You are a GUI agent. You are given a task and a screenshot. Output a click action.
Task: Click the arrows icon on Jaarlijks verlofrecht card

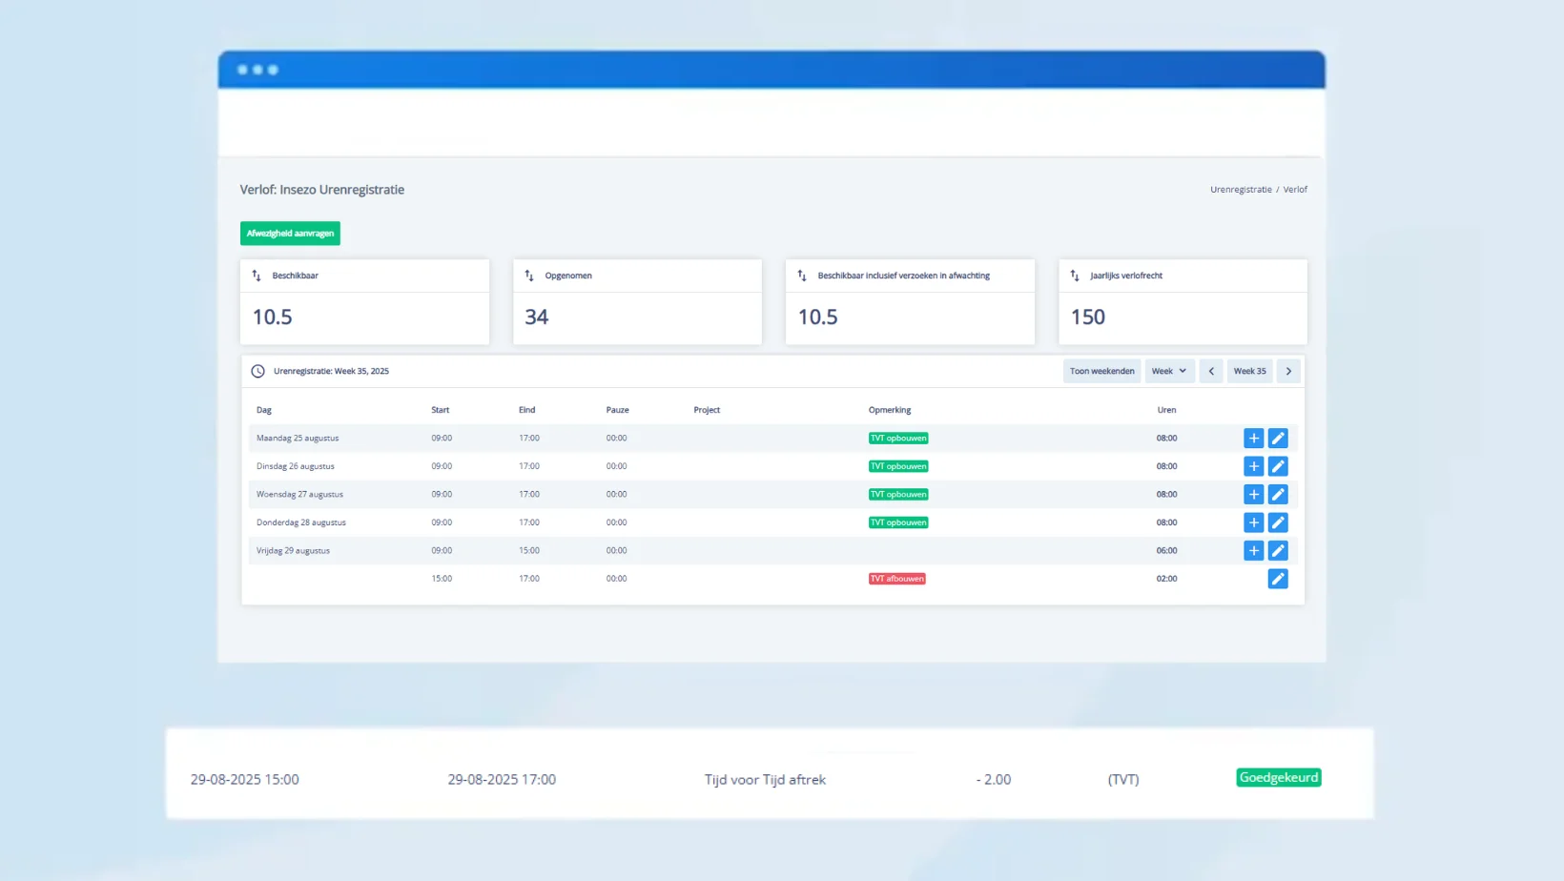point(1075,276)
